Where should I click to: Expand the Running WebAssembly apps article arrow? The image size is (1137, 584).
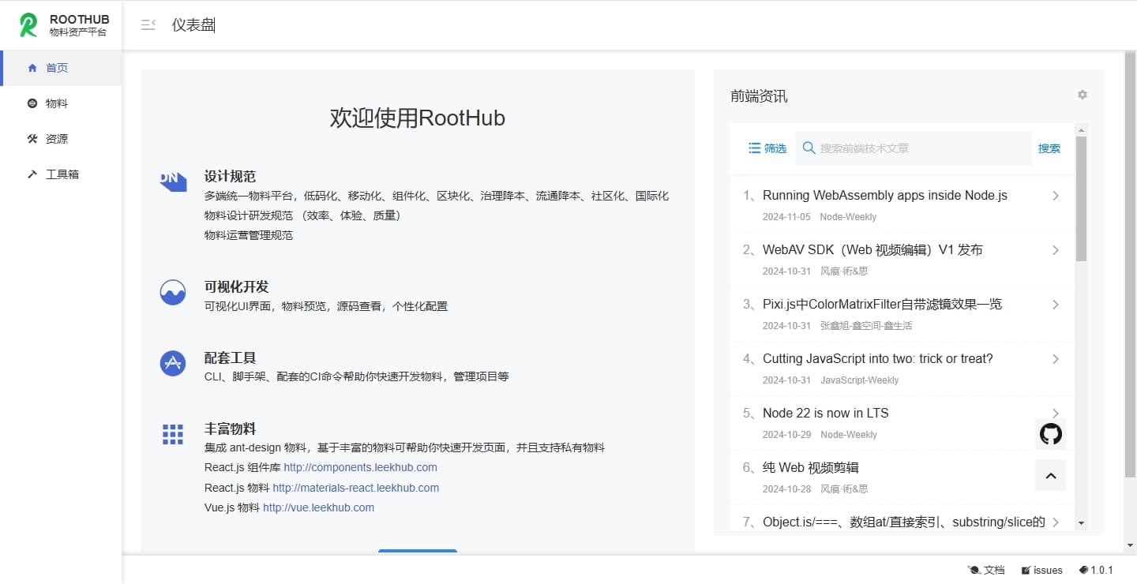[1056, 196]
